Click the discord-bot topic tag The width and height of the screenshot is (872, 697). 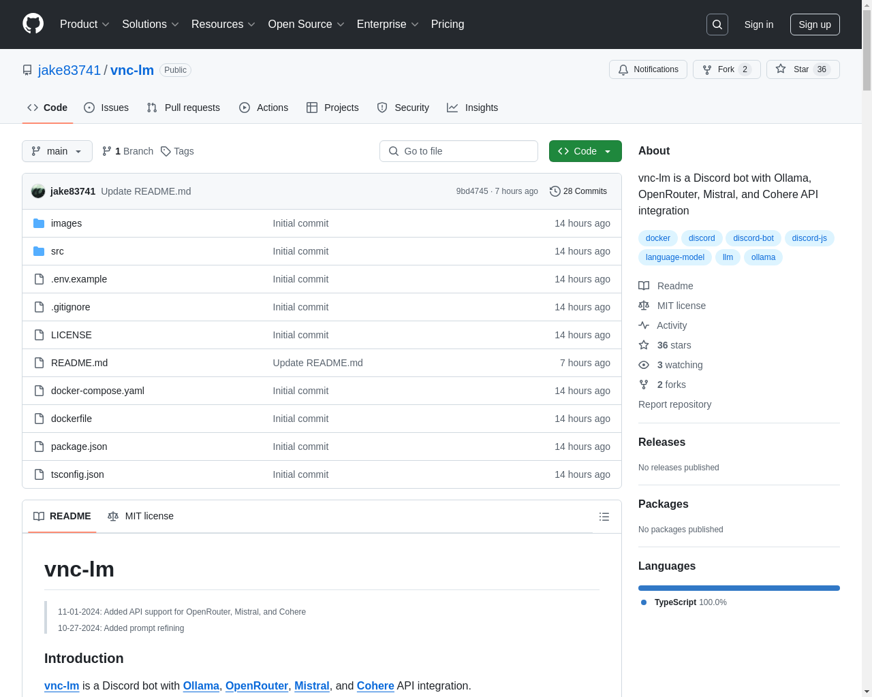[753, 238]
